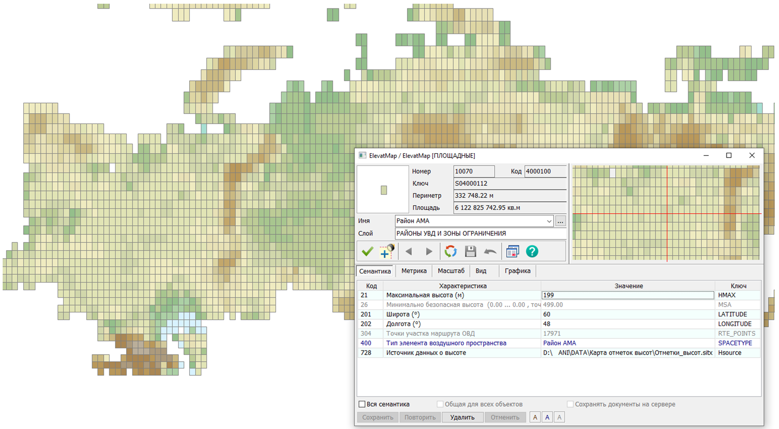The width and height of the screenshot is (779, 429).
Task: Click the blue "A" font color button
Action: click(x=547, y=417)
